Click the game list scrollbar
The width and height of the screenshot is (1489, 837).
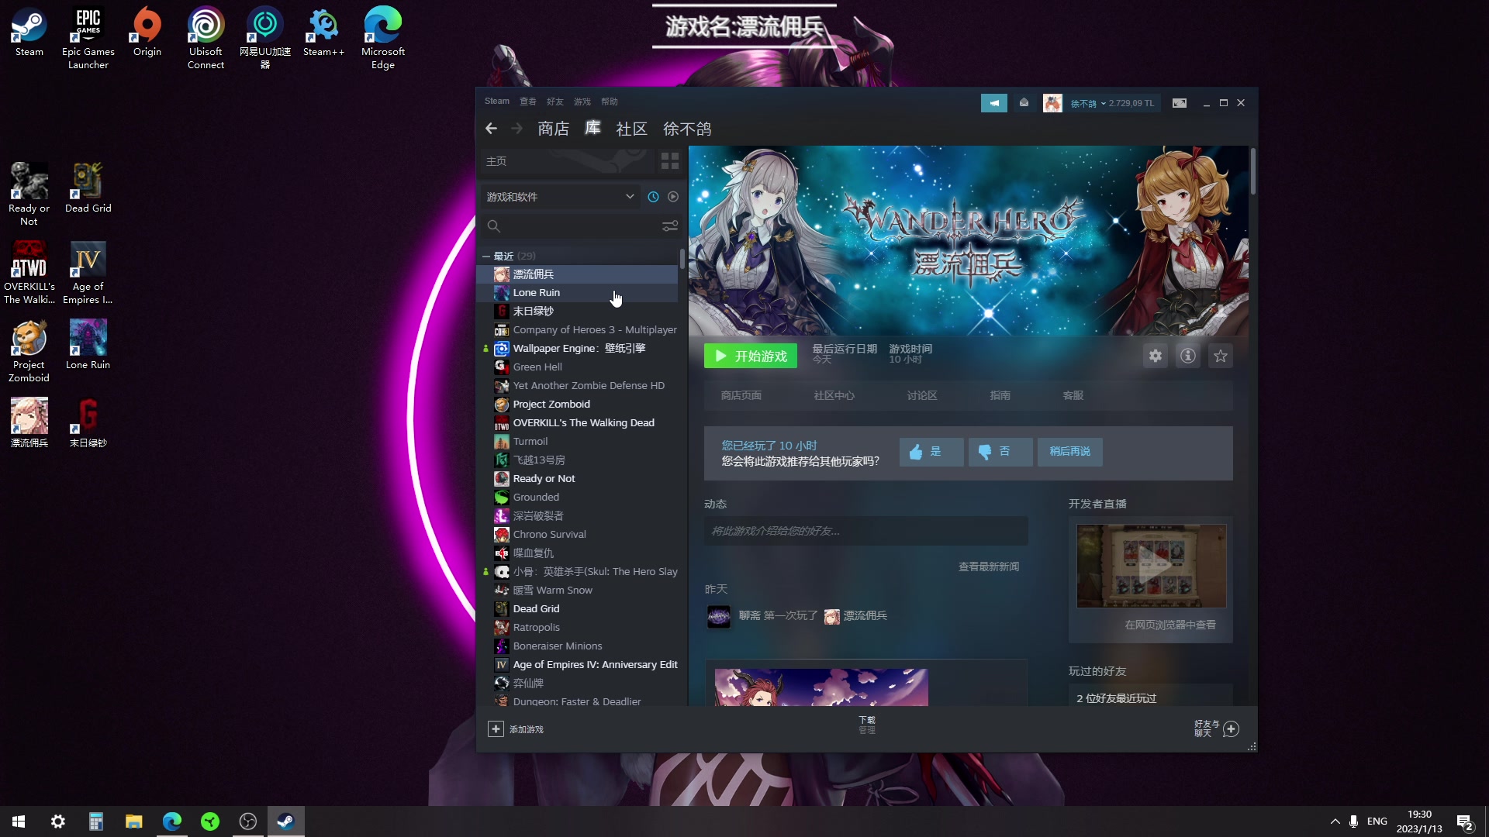(682, 259)
